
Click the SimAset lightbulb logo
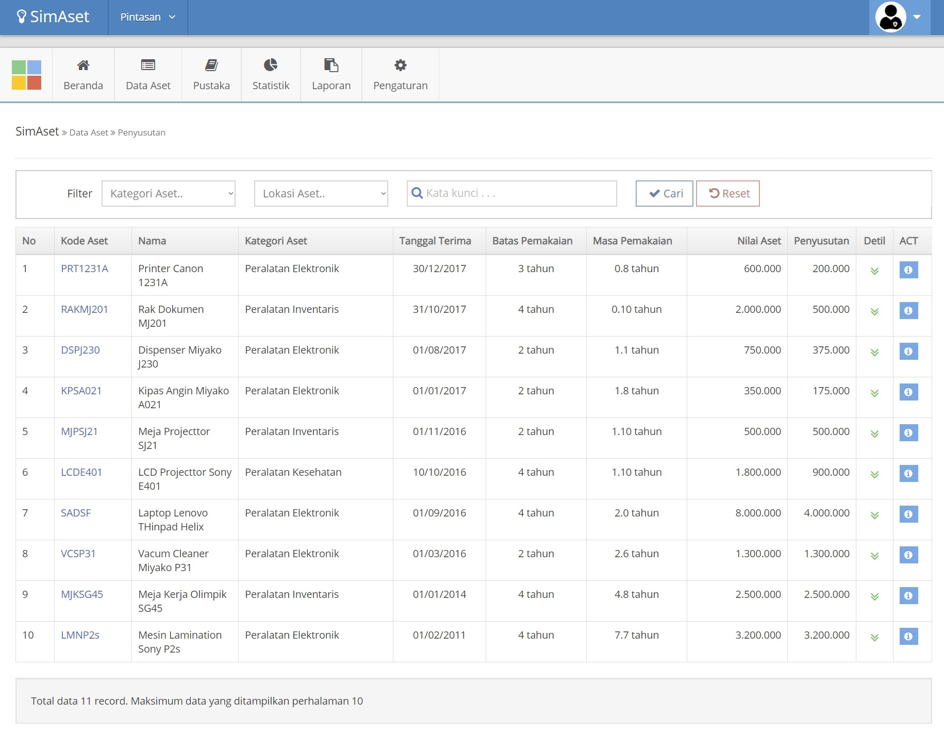click(53, 17)
